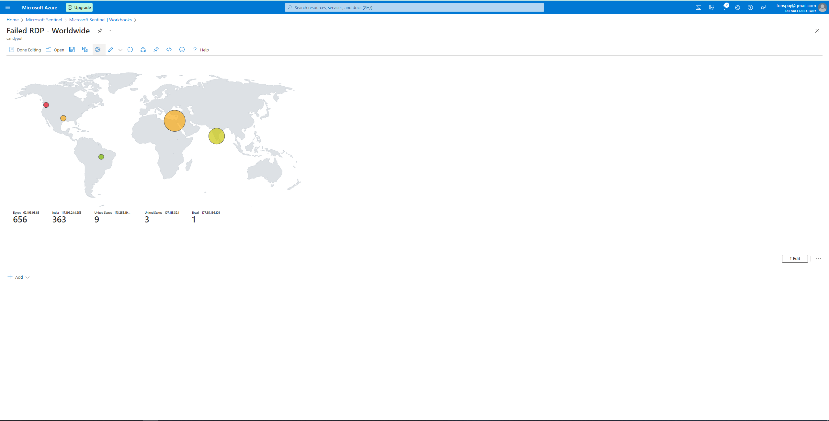The image size is (829, 421).
Task: Expand the Add dropdown
Action: [18, 277]
